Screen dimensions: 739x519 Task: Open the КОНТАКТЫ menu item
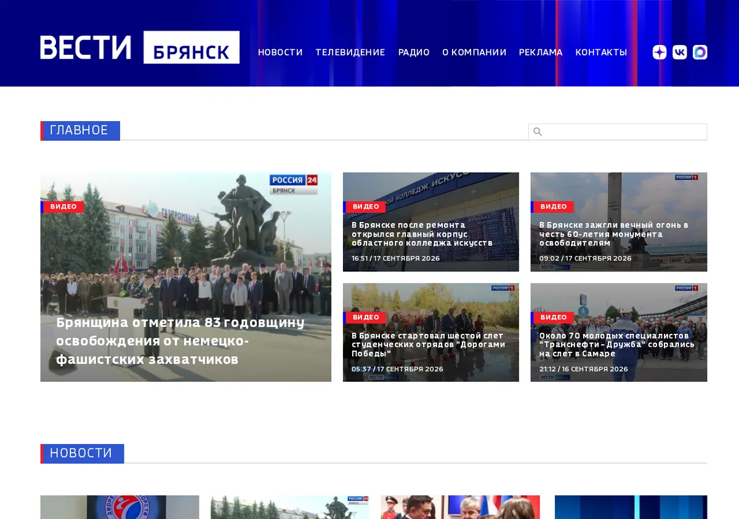[x=601, y=52]
